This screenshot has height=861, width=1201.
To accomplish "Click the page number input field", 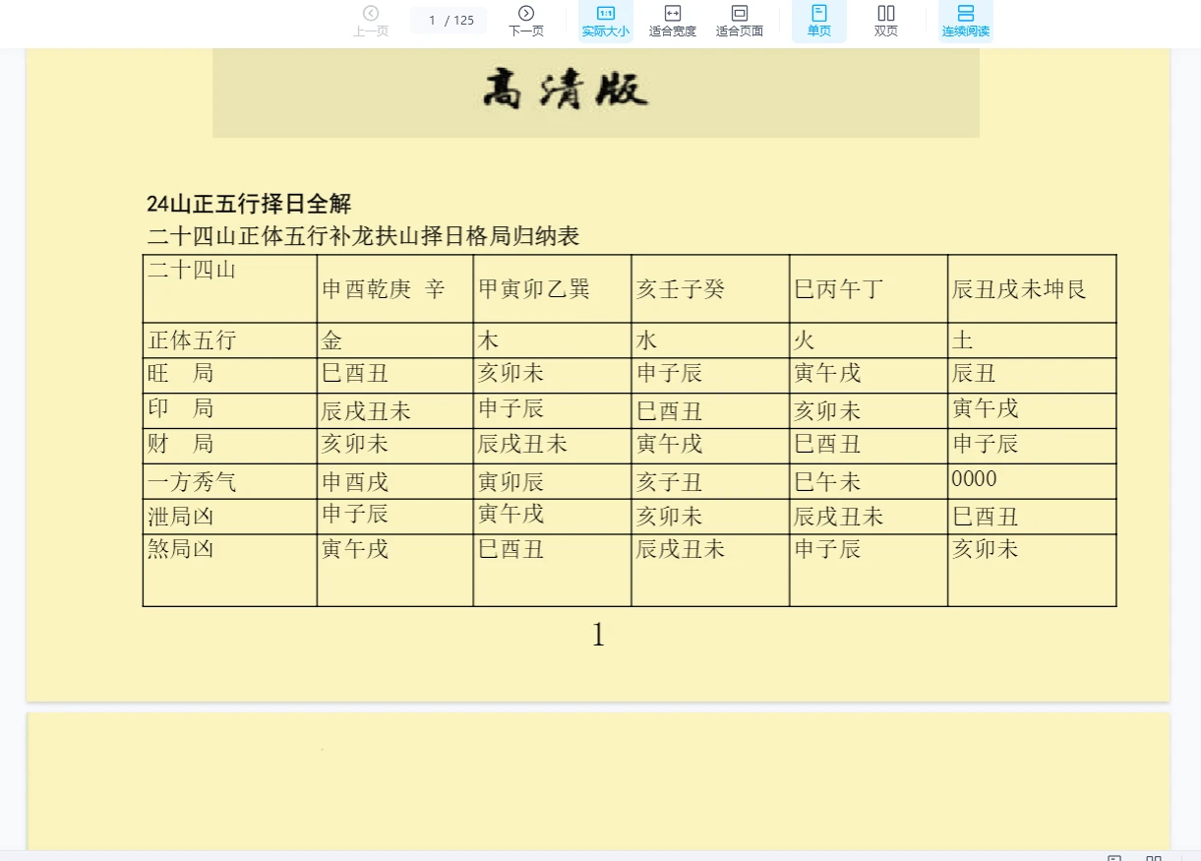I will [x=448, y=19].
